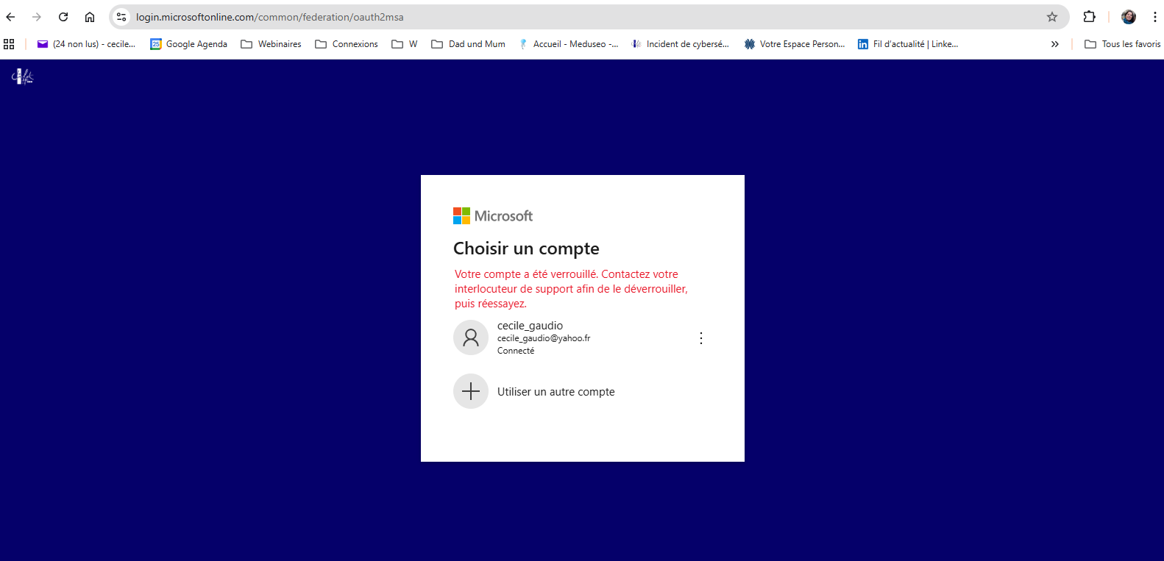Screen dimensions: 1164x561
Task: Open the Chrome three-dot menu
Action: pos(1155,17)
